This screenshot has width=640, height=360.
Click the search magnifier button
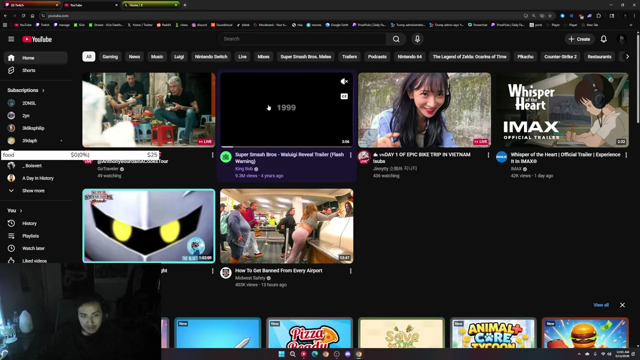(x=396, y=39)
